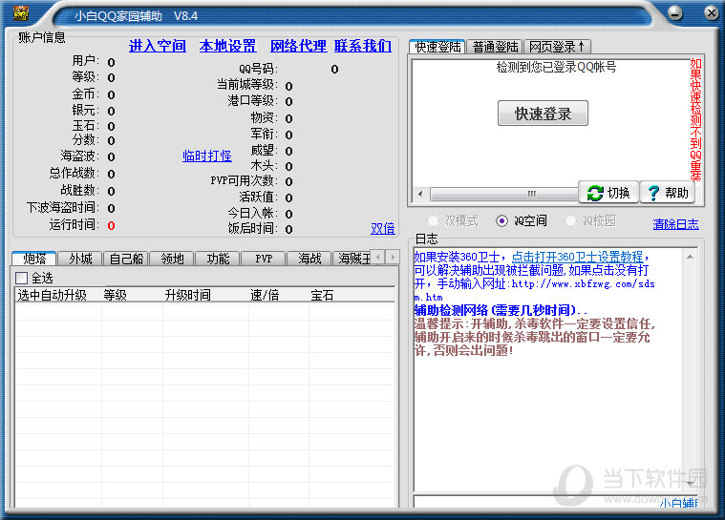Open the 网络代理 link
Viewport: 725px width, 520px height.
[298, 46]
